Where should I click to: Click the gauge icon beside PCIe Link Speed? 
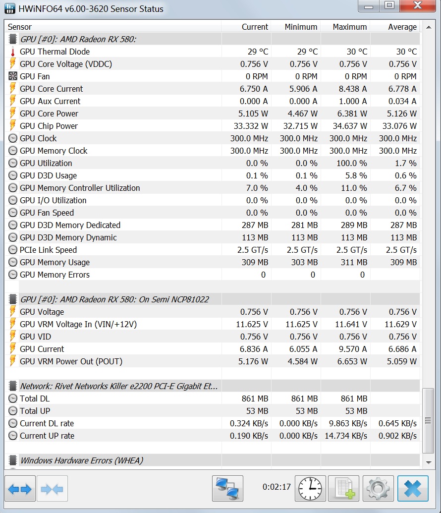click(x=12, y=250)
